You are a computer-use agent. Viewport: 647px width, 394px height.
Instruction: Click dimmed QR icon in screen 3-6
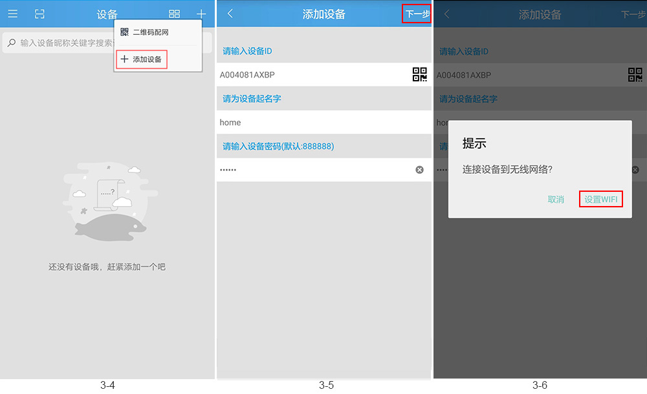tap(635, 75)
